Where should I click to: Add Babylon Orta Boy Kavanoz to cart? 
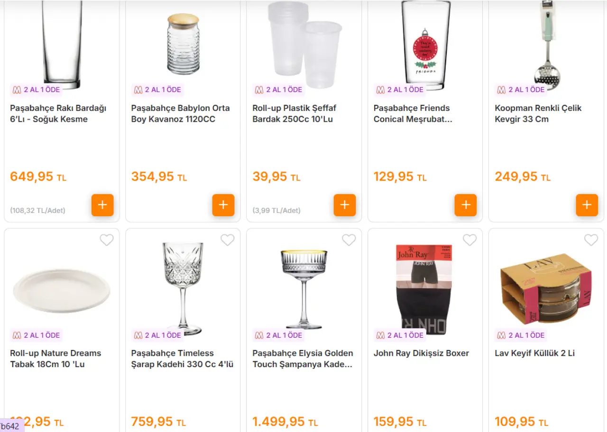pos(223,205)
